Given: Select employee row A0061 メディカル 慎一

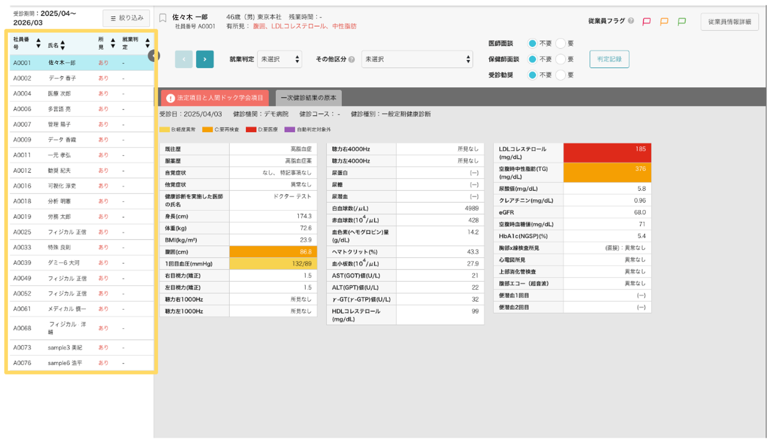Looking at the screenshot, I should (x=82, y=309).
